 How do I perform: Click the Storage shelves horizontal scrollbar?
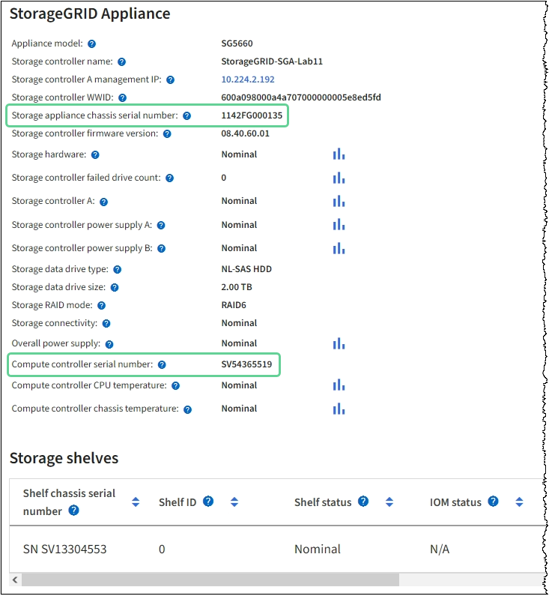pos(210,580)
